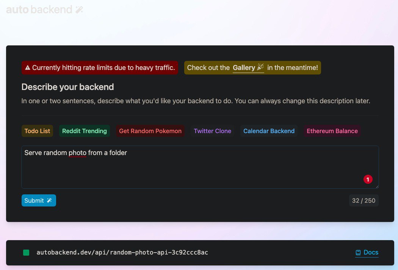
Task: Click the magic wand icon in the logo
Action: pyautogui.click(x=79, y=10)
